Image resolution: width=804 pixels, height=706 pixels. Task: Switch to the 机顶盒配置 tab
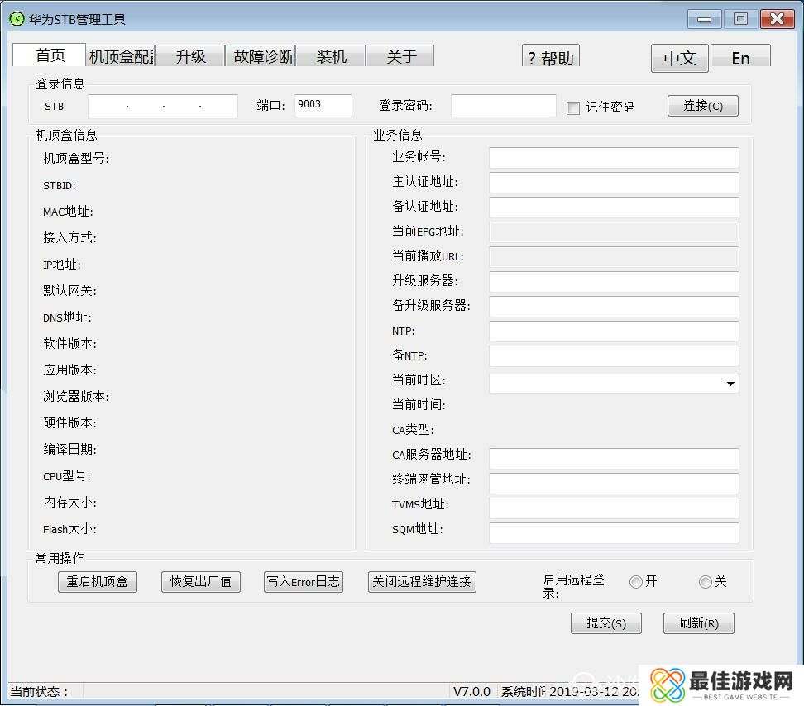point(121,56)
